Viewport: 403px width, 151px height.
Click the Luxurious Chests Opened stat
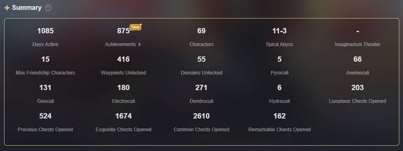(357, 94)
